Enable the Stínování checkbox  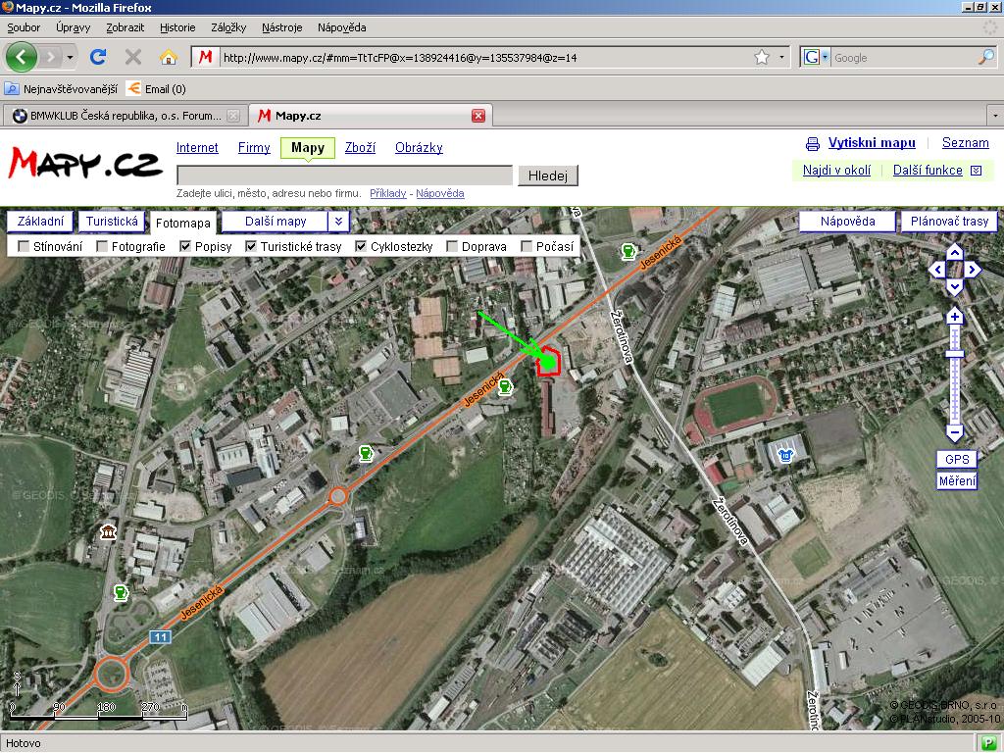pos(25,247)
